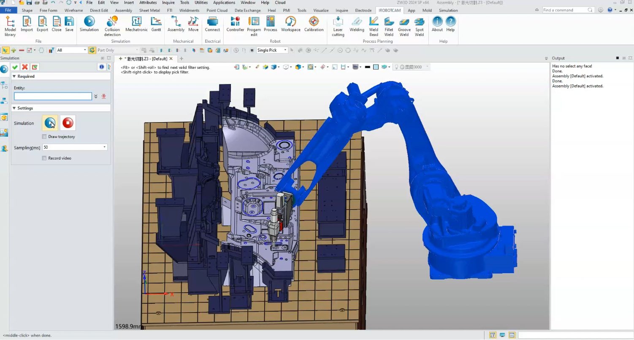Open the Controller panel

(235, 25)
